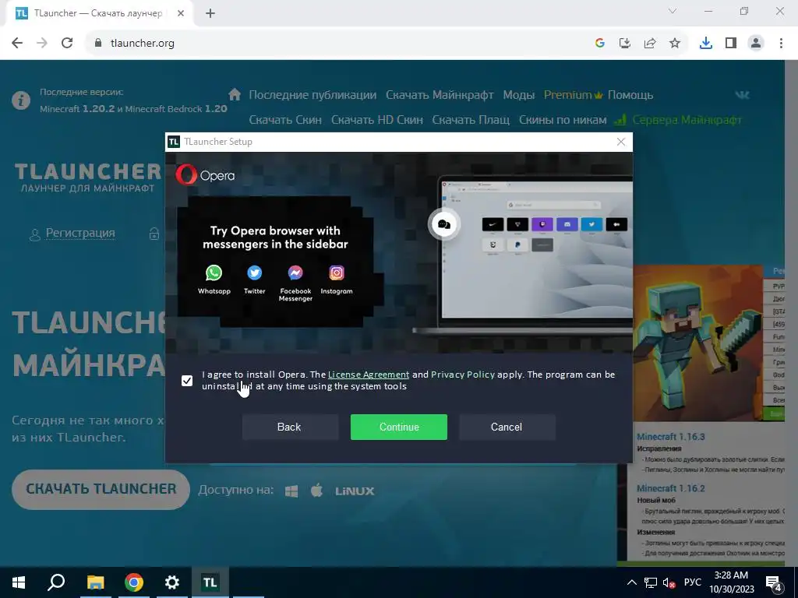Screen dimensions: 798x598
Task: Toggle Chrome side panel
Action: (x=730, y=43)
